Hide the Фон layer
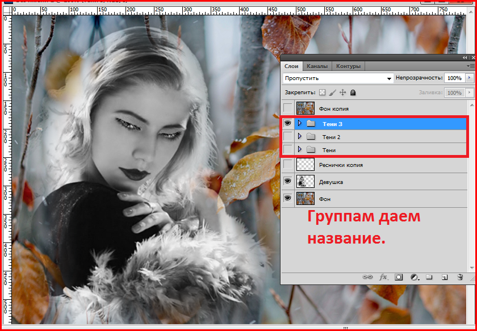The image size is (477, 331). pos(287,198)
